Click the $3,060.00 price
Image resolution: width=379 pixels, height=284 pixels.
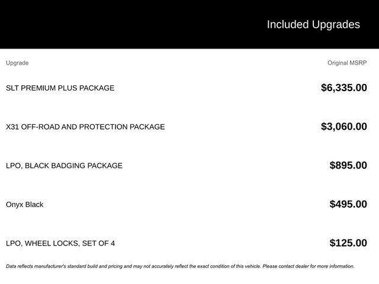point(343,127)
